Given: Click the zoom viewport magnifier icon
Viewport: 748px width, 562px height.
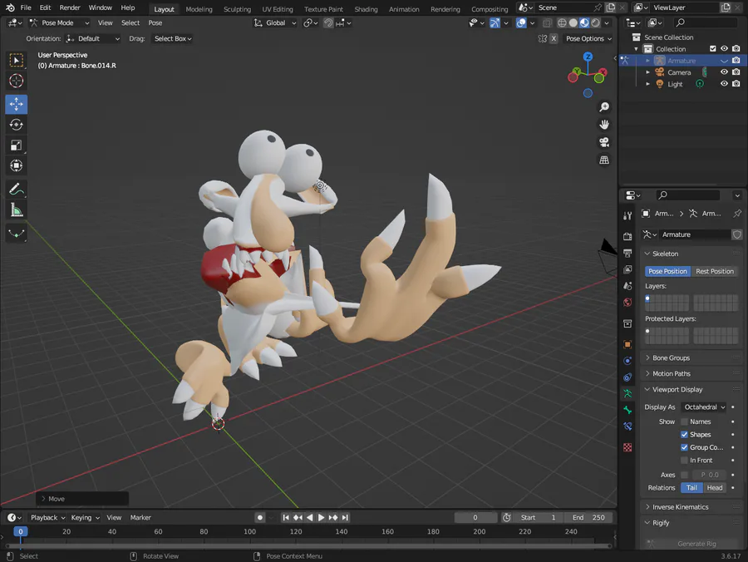Looking at the screenshot, I should coord(604,107).
